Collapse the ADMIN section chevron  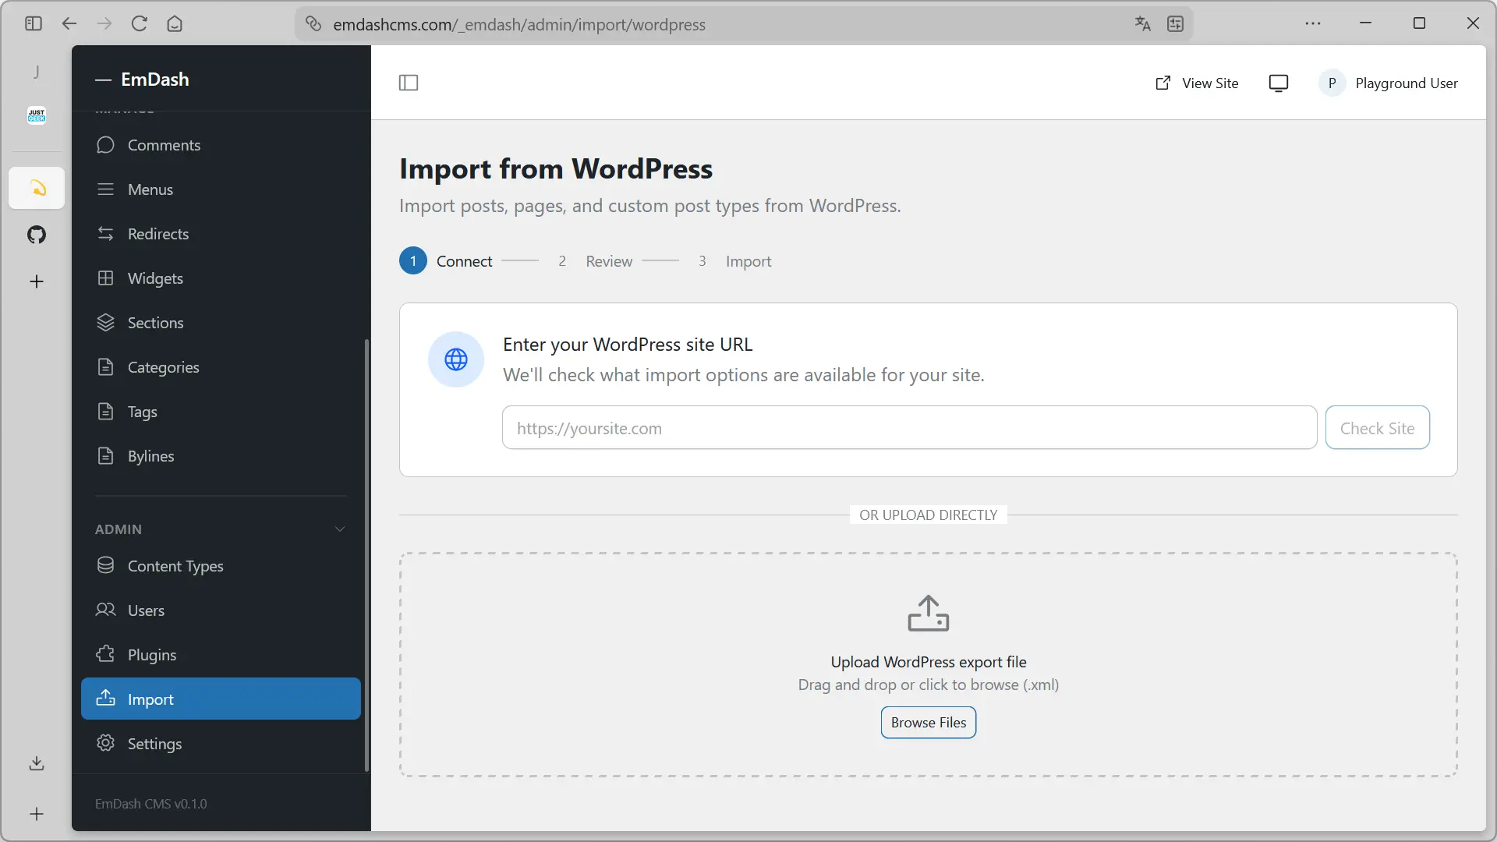pos(340,529)
